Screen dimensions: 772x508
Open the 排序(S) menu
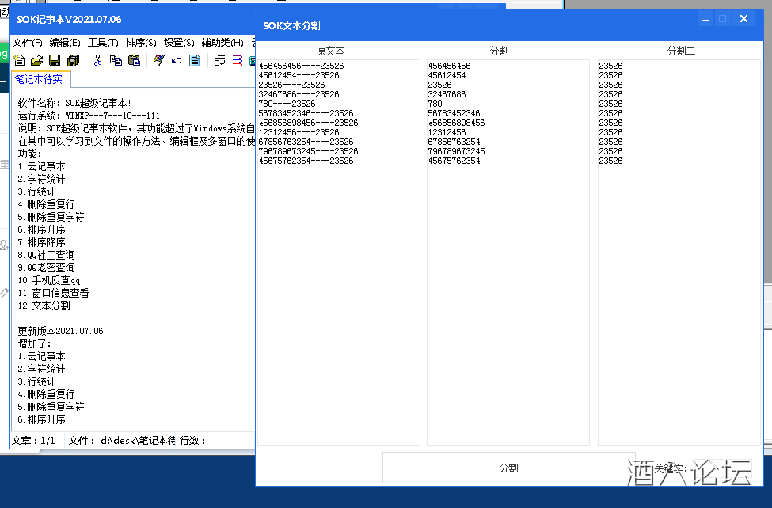point(141,43)
